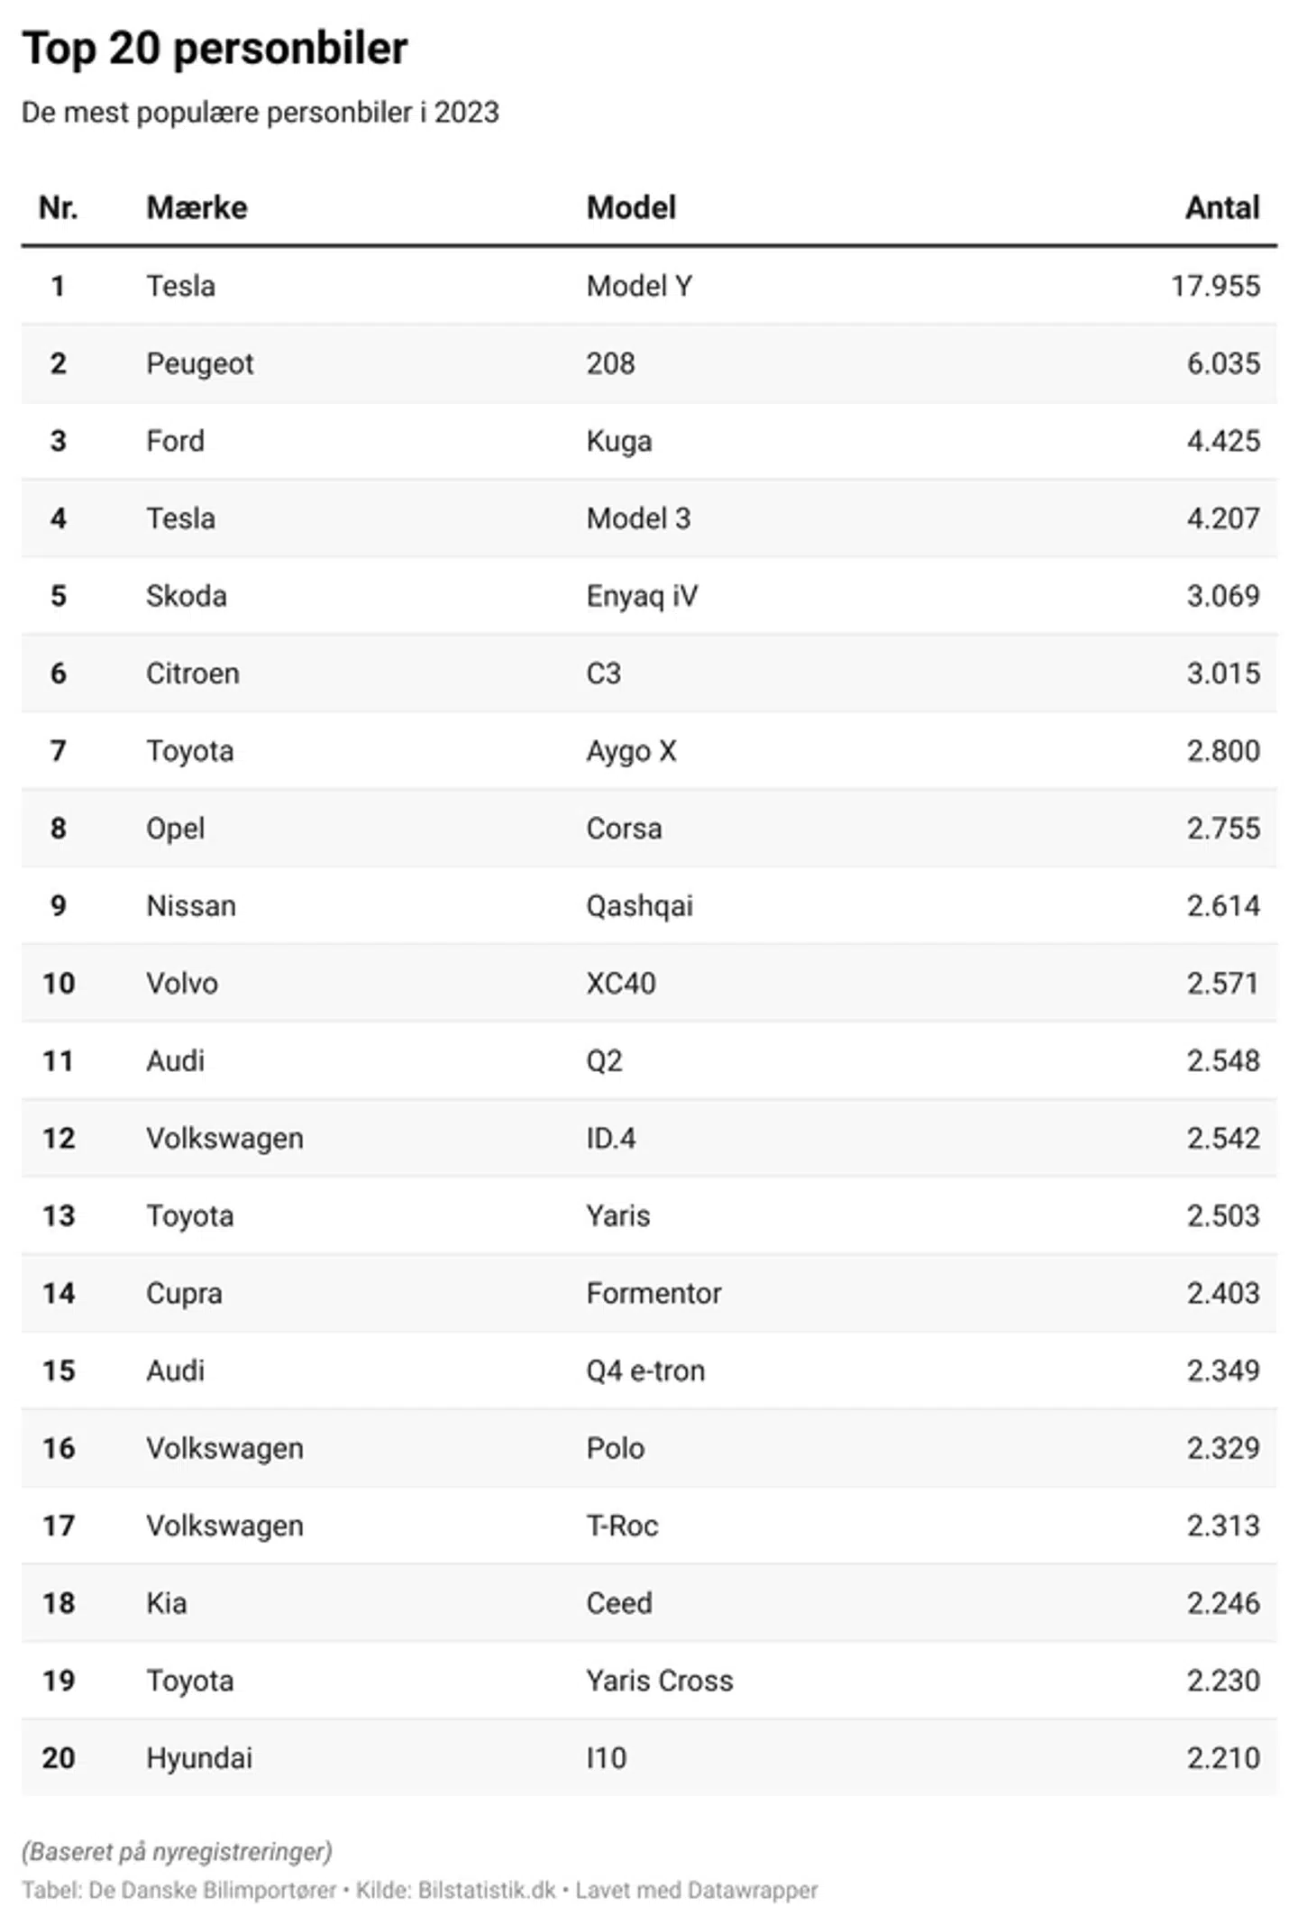Select the Cupra brand cell

pyautogui.click(x=184, y=1294)
